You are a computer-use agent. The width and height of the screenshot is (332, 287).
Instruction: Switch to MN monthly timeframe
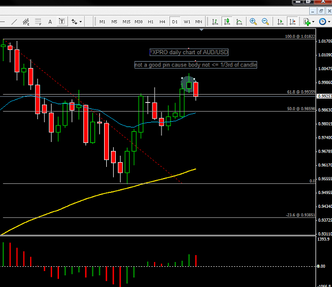click(x=199, y=22)
